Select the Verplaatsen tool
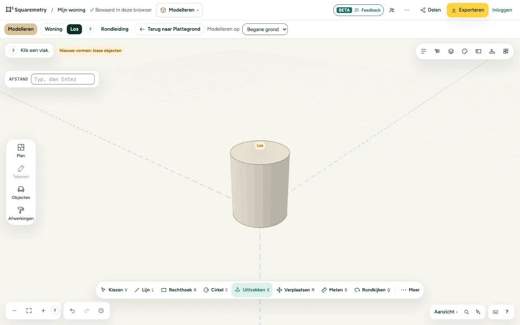 pos(296,290)
